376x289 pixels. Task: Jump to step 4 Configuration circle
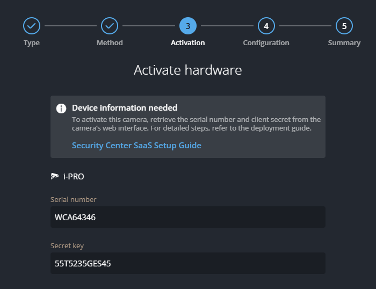266,25
